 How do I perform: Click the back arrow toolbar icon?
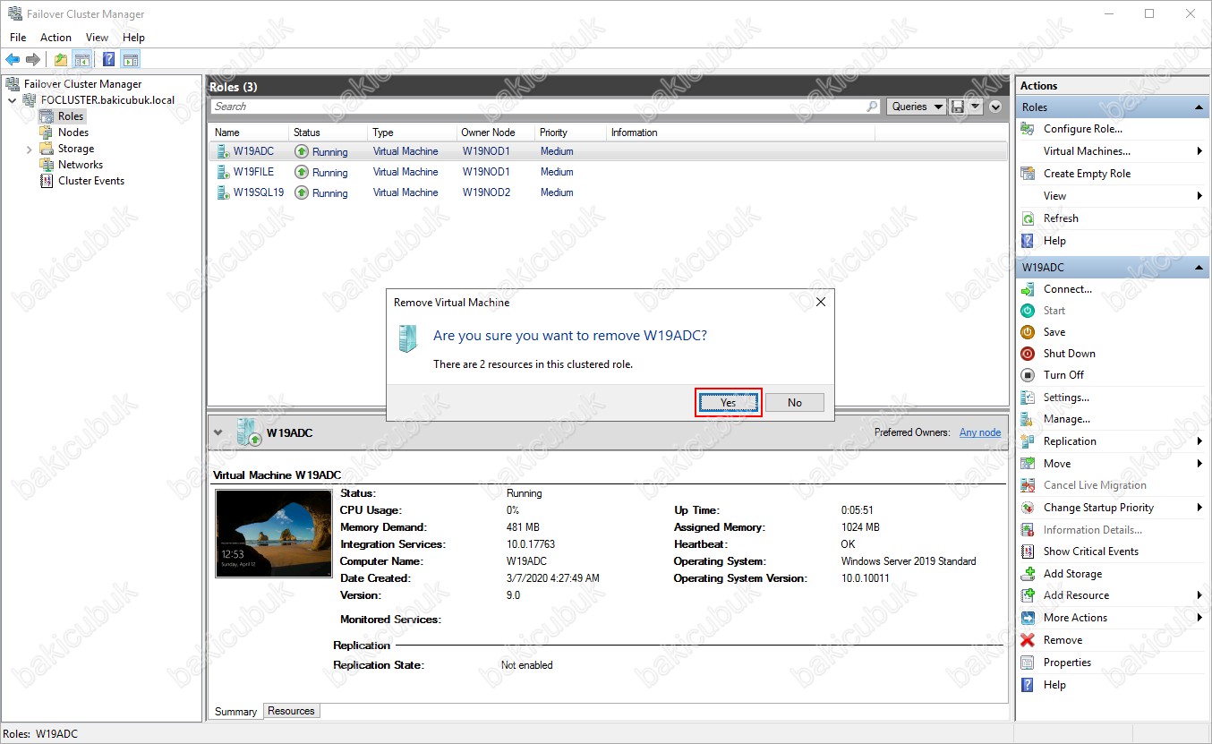pos(13,60)
